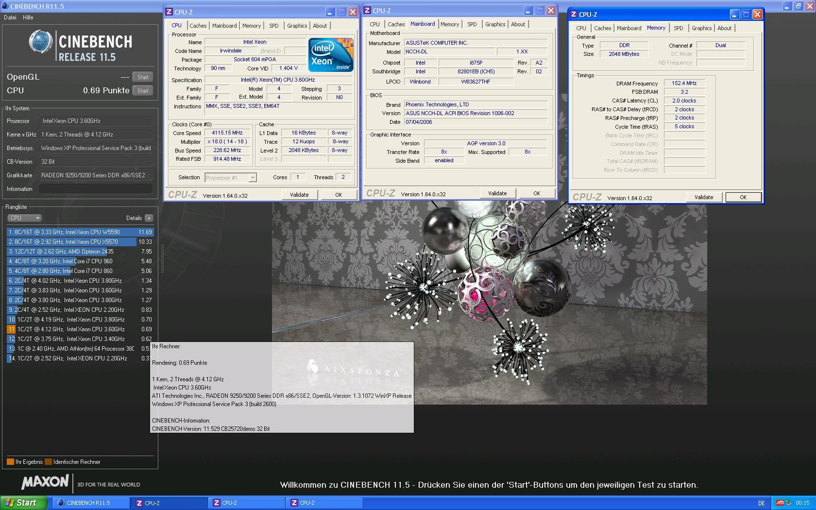Click the BIOS date 07/04/2006

click(476, 122)
